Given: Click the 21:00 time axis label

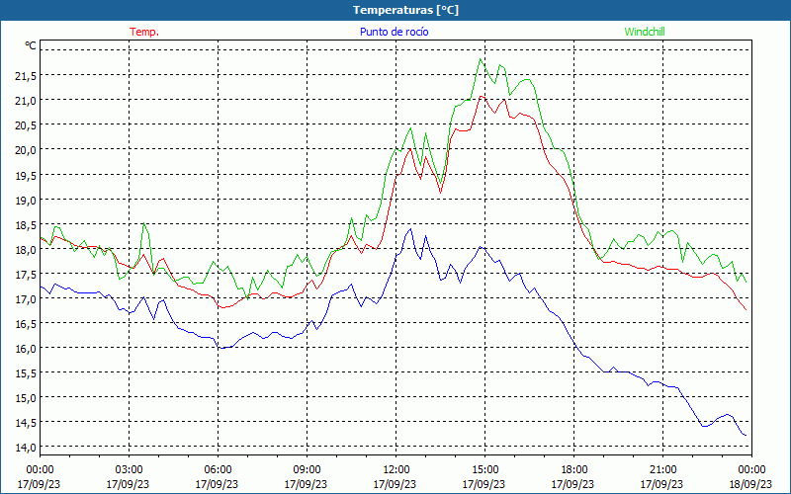Looking at the screenshot, I should pyautogui.click(x=662, y=470).
